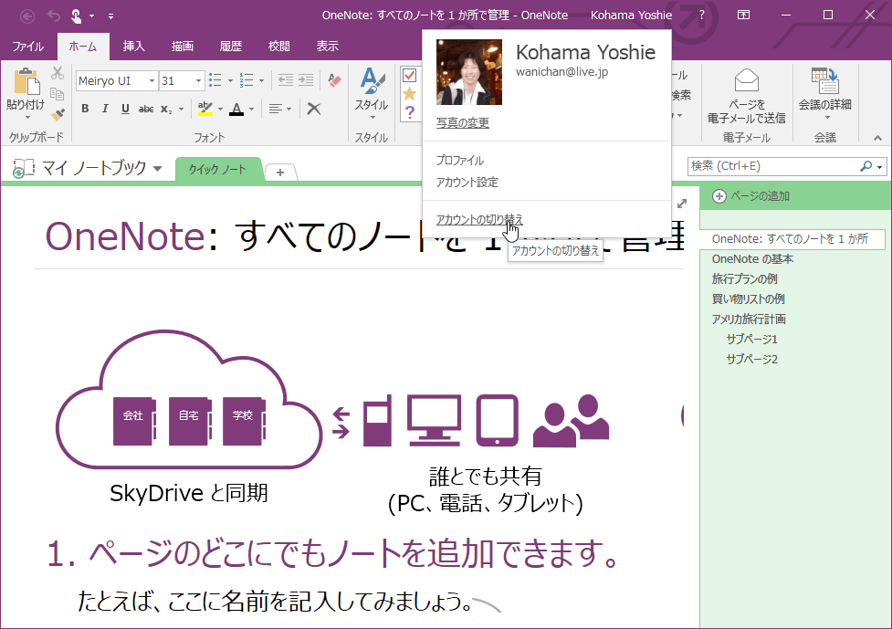Switch to the 挿入 tab

point(133,46)
